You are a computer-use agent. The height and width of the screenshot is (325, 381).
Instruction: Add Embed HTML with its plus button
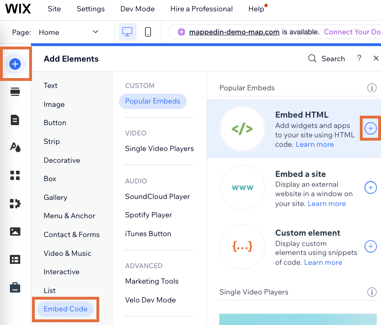(371, 128)
